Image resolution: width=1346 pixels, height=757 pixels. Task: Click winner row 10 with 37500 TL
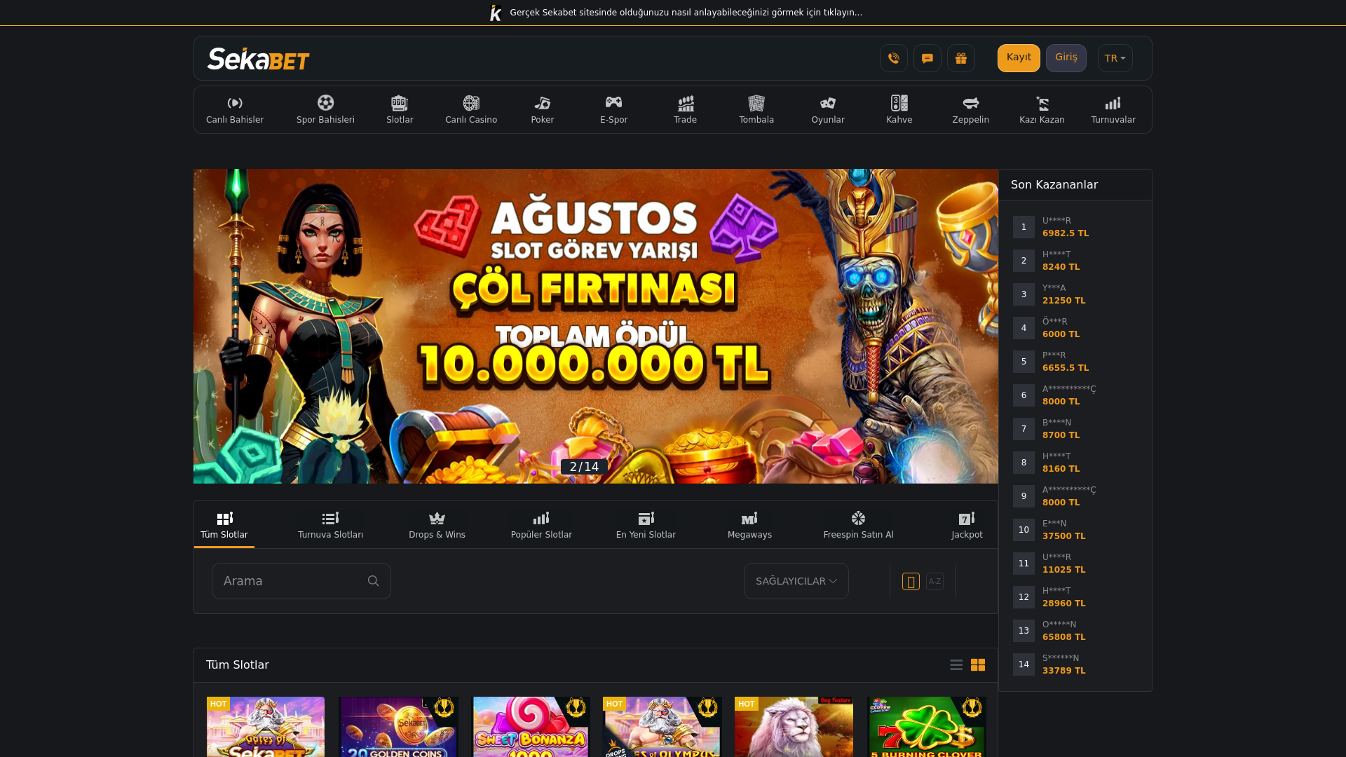(1075, 530)
